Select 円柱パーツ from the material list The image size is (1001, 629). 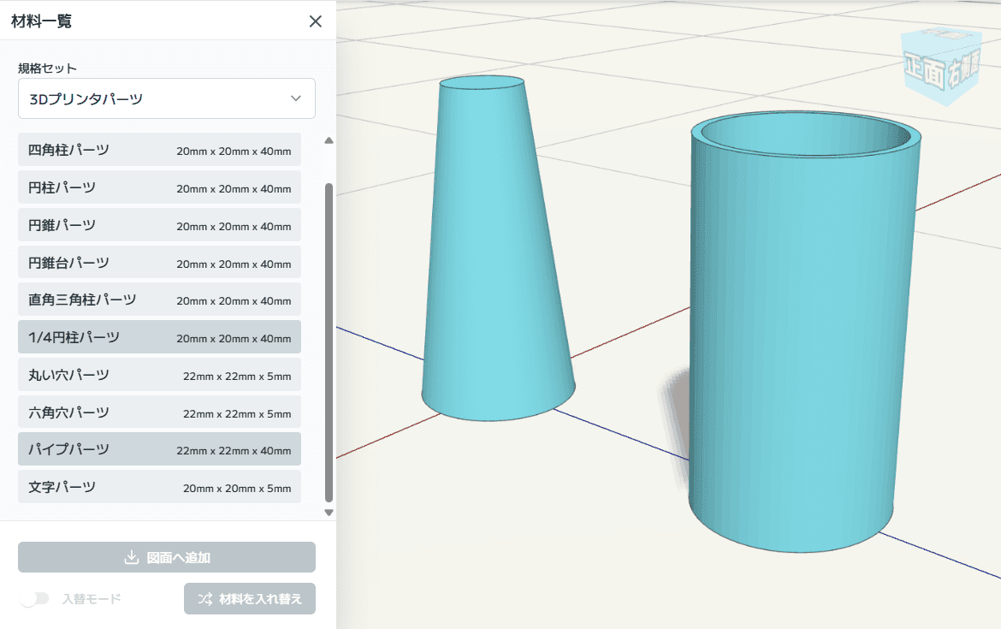[x=159, y=187]
